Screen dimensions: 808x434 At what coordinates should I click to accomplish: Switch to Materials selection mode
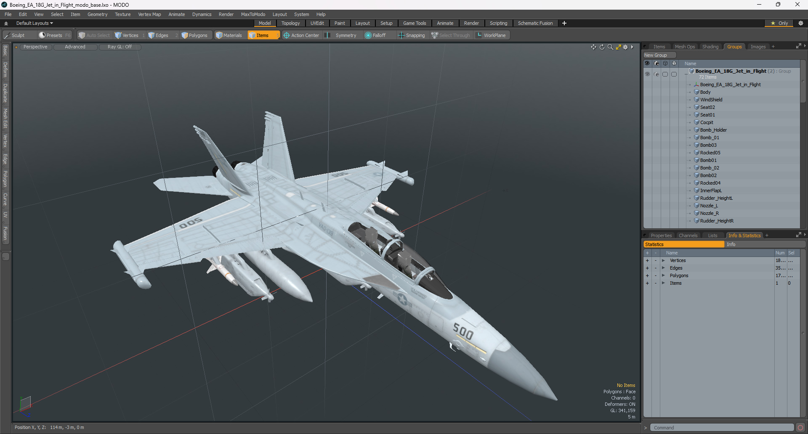[x=229, y=35]
